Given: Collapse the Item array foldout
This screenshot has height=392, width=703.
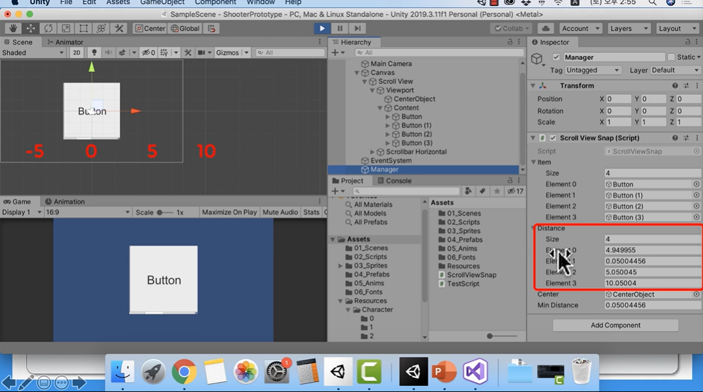Looking at the screenshot, I should [534, 162].
